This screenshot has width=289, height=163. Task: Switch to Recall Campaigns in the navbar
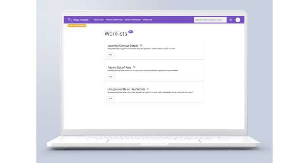[x=133, y=20]
